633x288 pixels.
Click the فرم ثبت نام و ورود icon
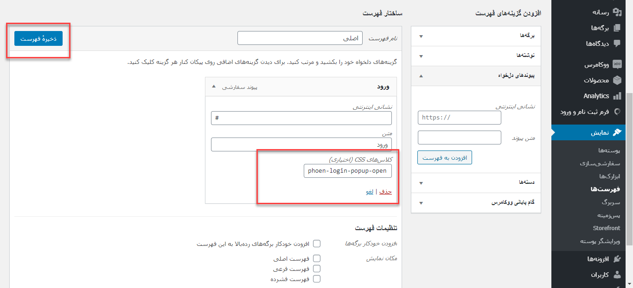tap(617, 112)
